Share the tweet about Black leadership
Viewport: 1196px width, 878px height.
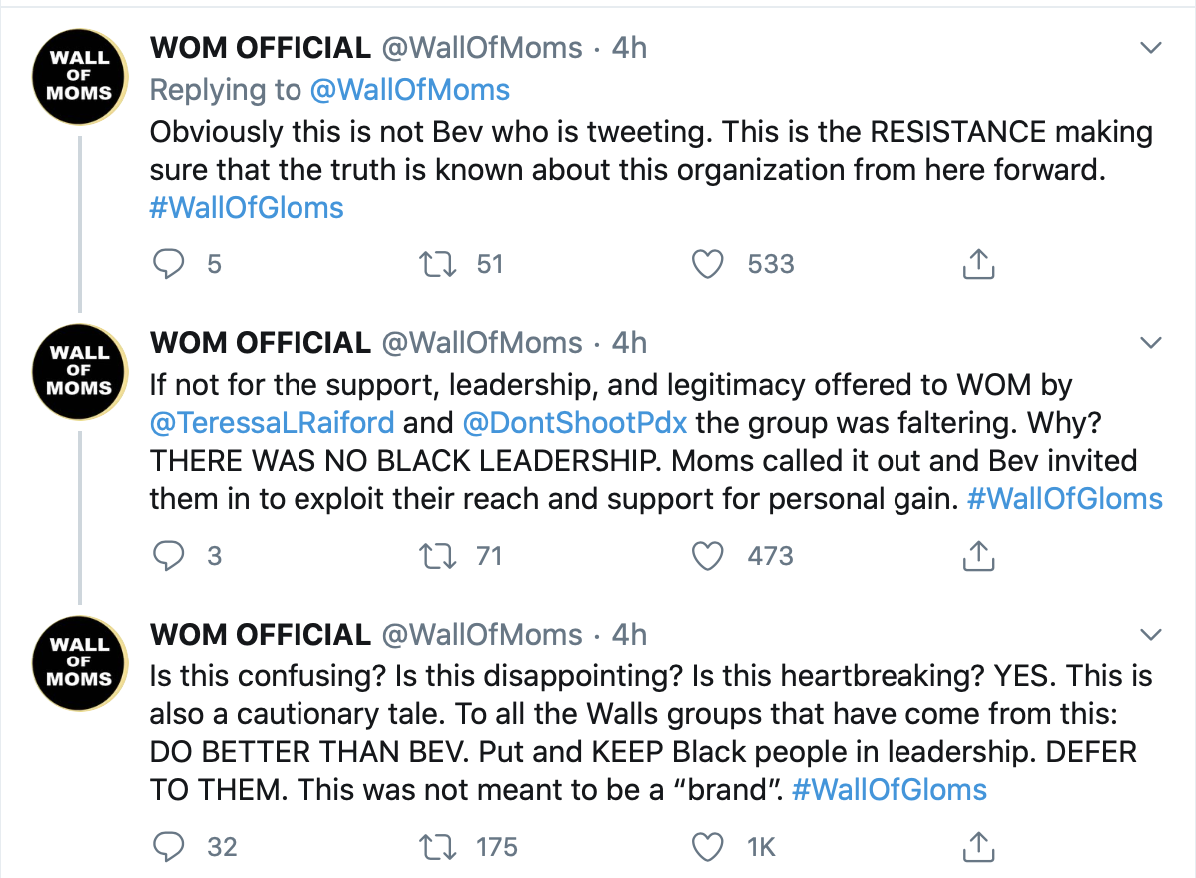point(978,556)
